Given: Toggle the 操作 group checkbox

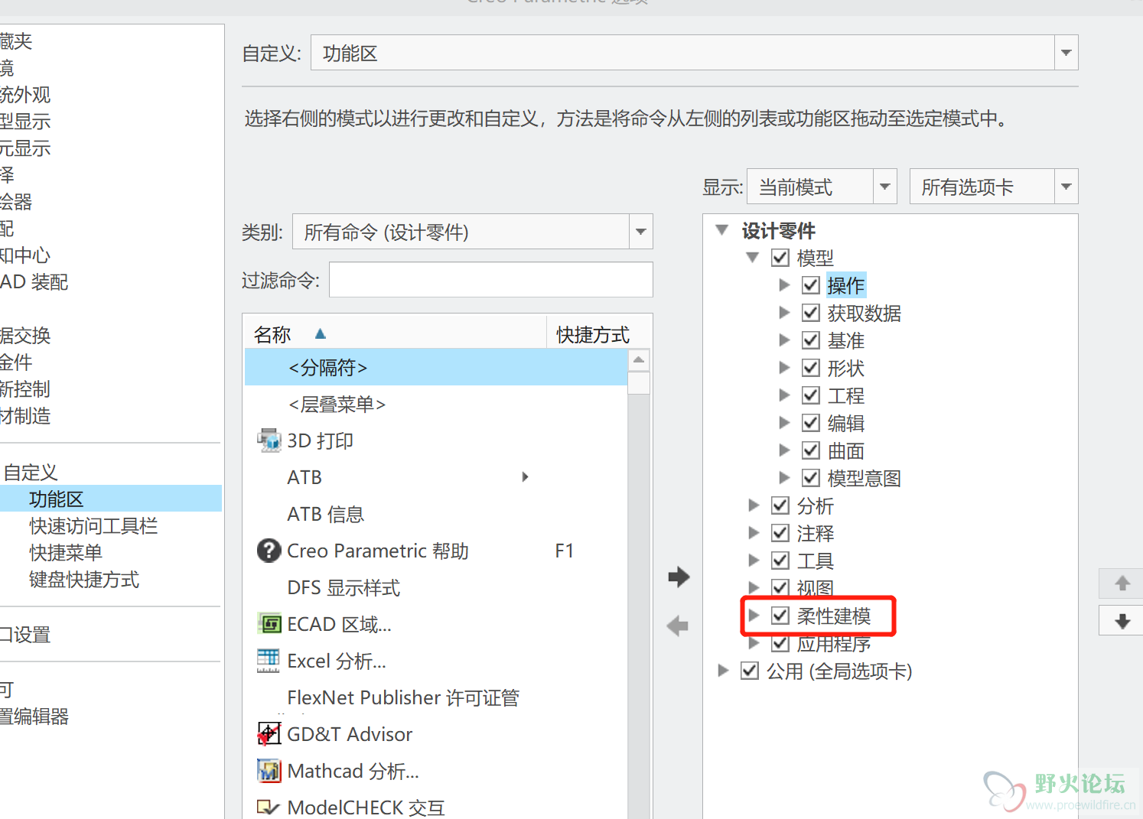Looking at the screenshot, I should [811, 285].
